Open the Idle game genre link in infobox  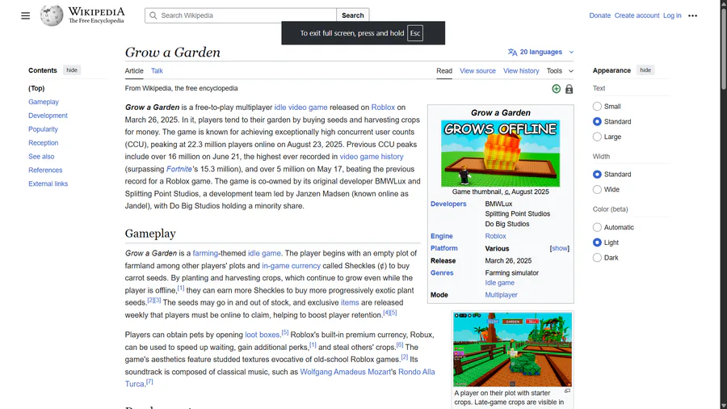499,283
